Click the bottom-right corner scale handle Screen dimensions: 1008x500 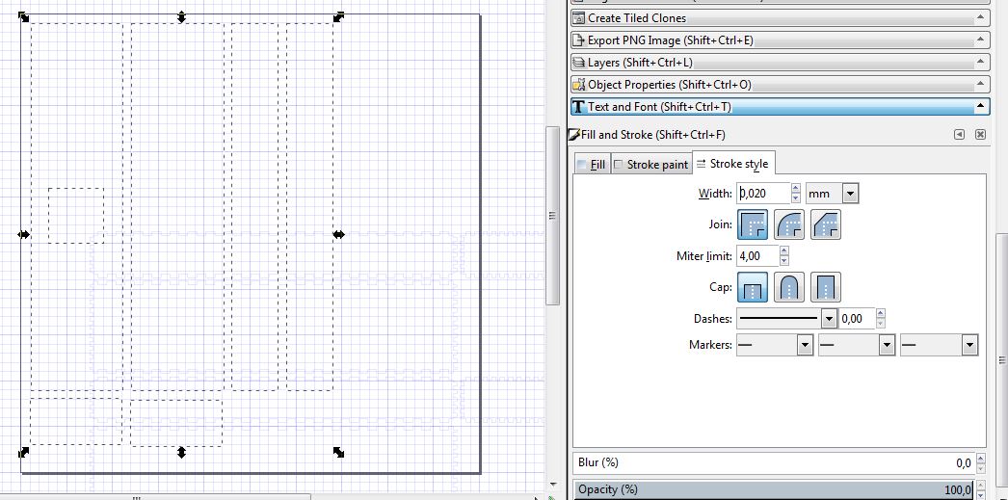[339, 453]
